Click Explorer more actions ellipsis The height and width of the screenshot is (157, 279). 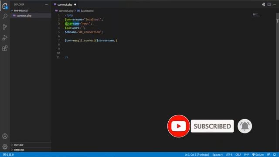click(x=47, y=4)
